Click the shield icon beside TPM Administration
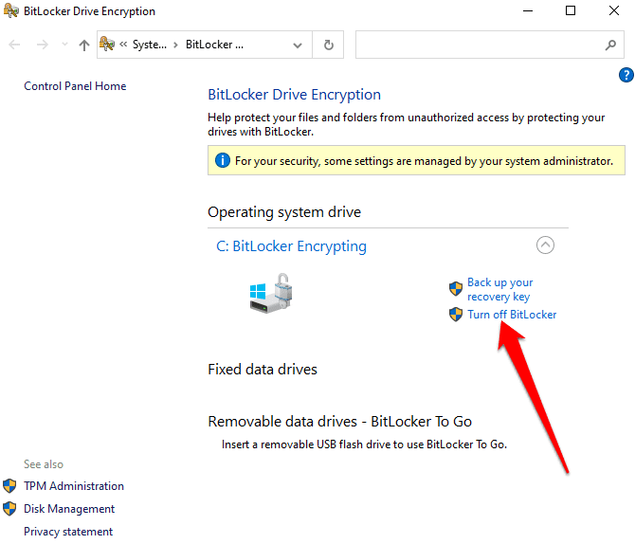The image size is (635, 544). (9, 485)
